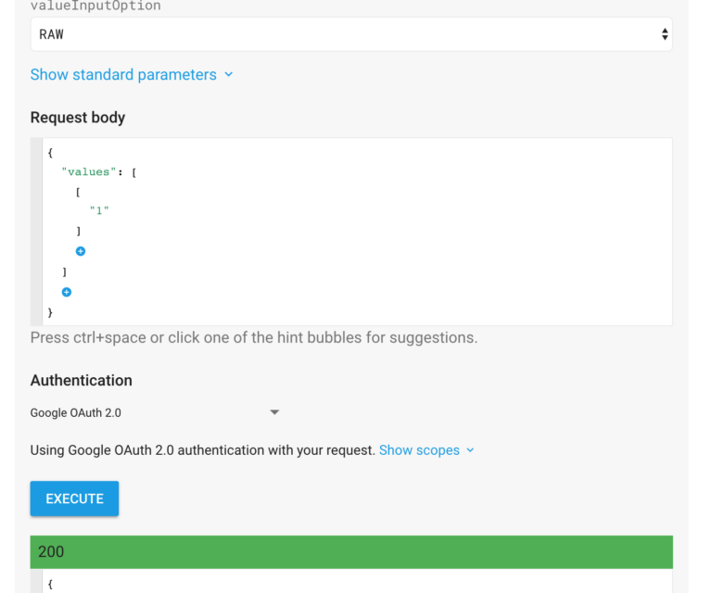
Task: Expand the chevron next to Show standard parameters
Action: (229, 75)
